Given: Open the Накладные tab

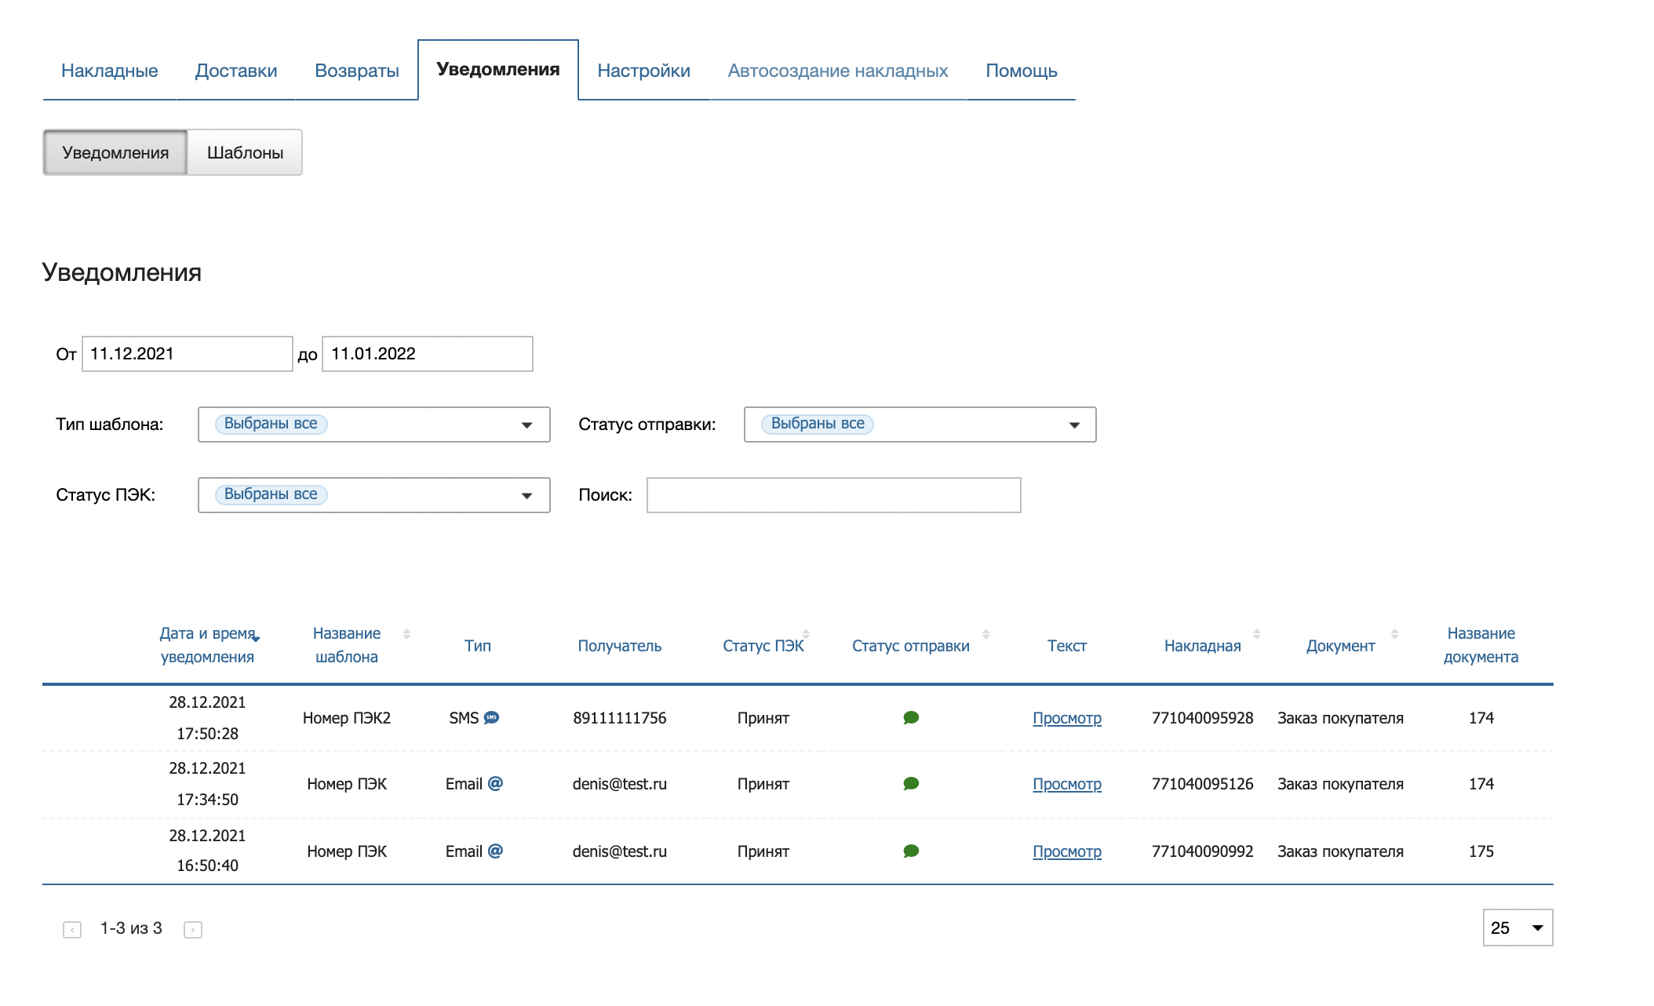Looking at the screenshot, I should click(110, 71).
